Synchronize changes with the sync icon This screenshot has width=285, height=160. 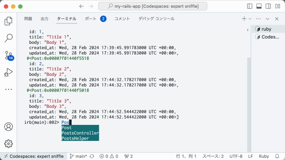pos(92,156)
